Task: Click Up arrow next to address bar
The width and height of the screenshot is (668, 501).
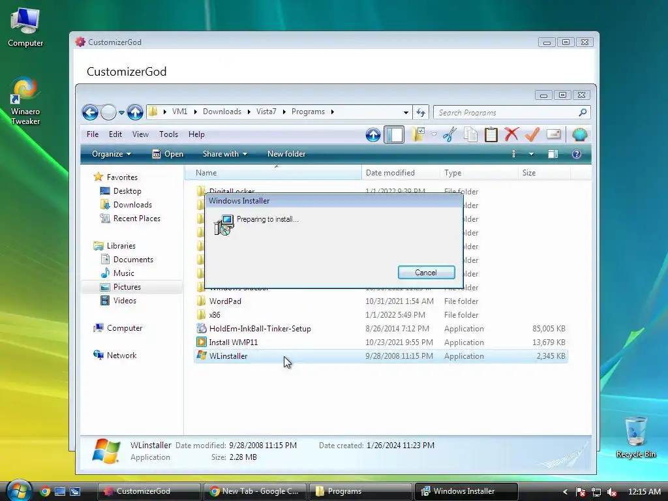Action: tap(135, 112)
